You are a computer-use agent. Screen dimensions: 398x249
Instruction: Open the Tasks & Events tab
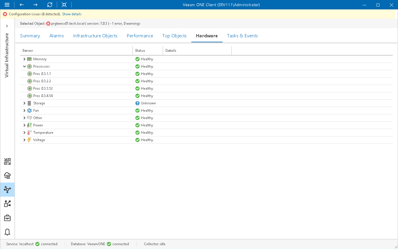tap(242, 36)
